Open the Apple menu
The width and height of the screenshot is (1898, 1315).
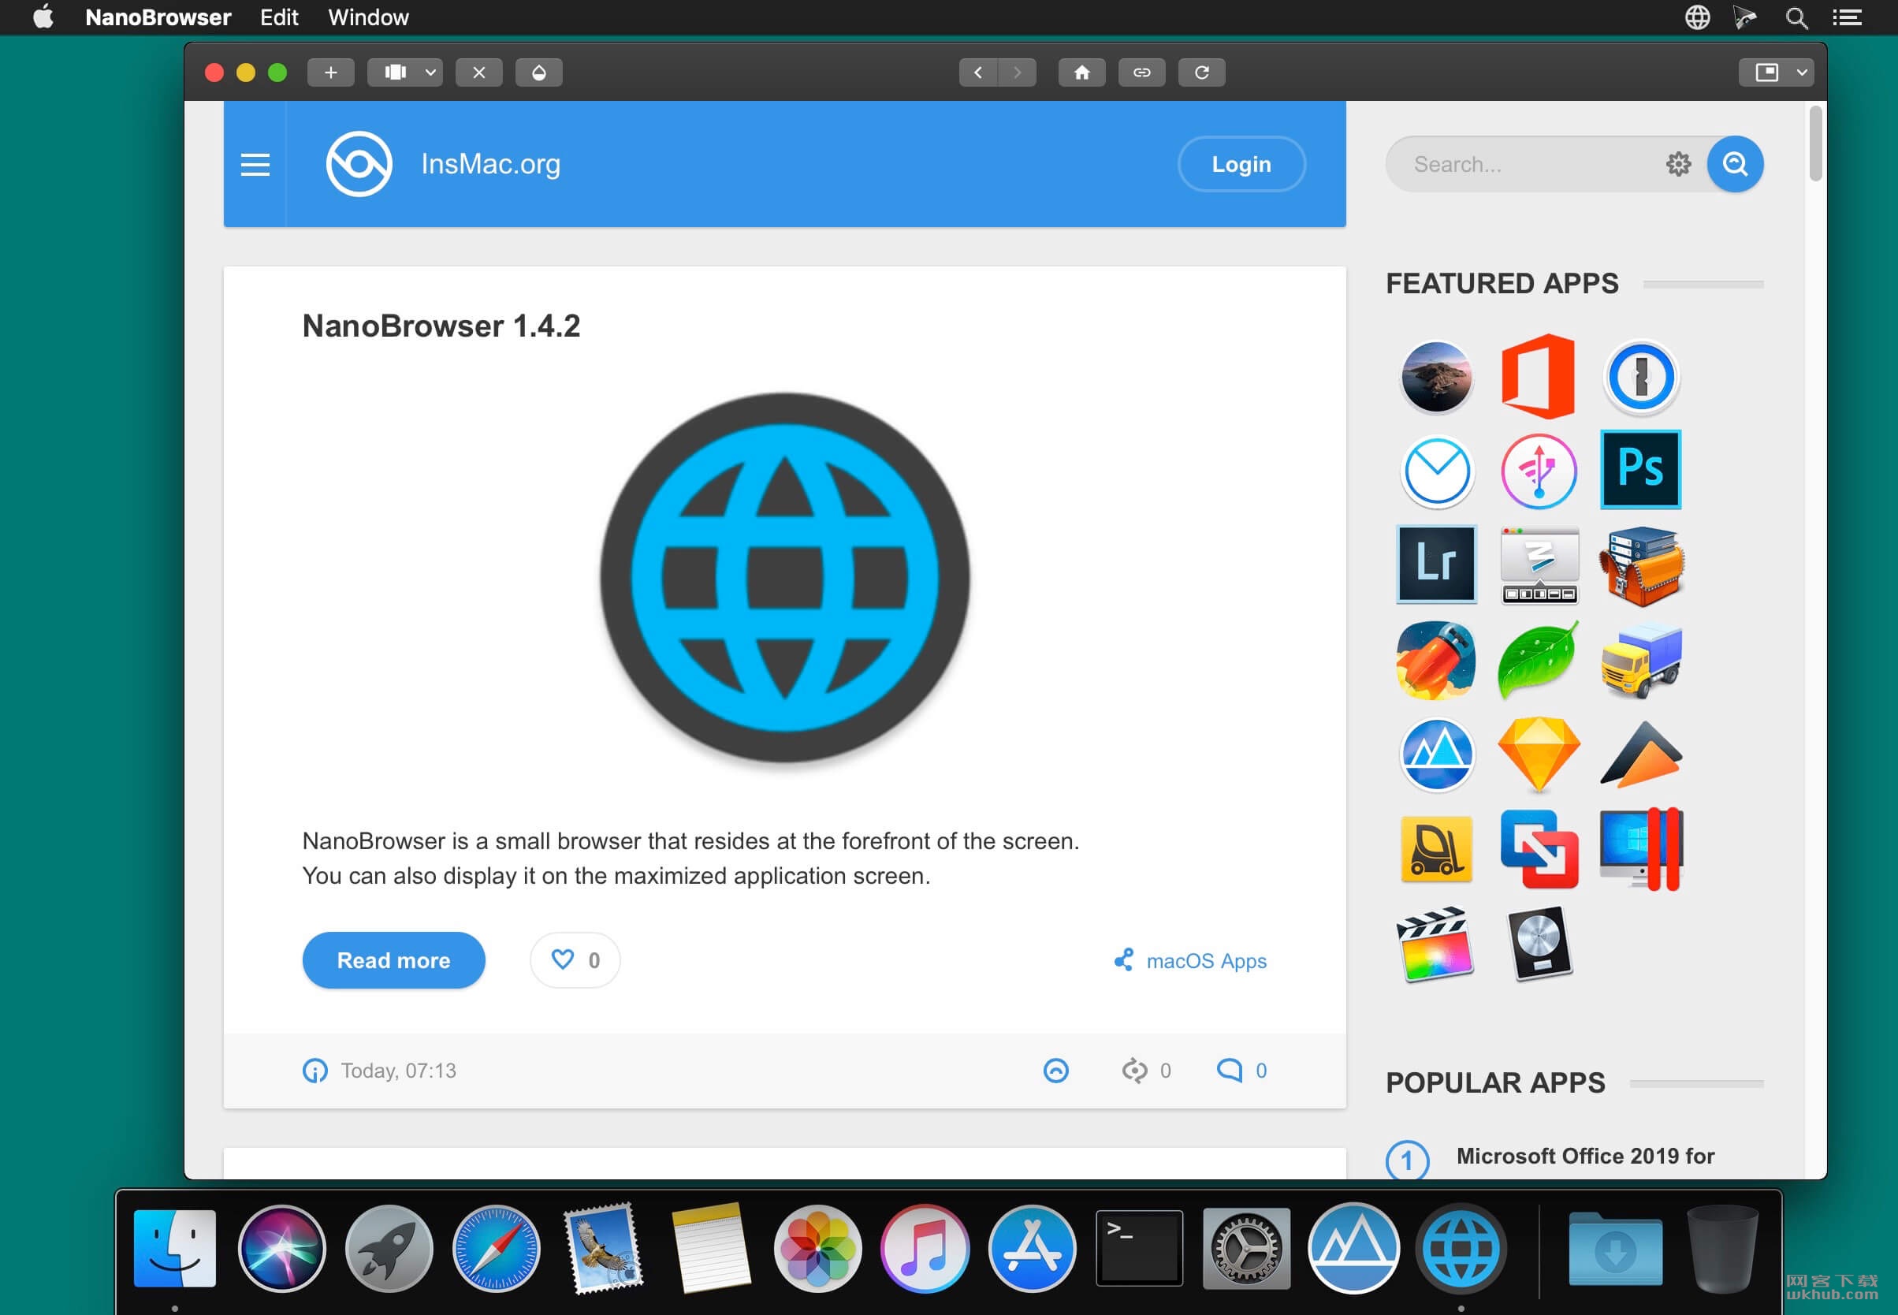click(43, 17)
